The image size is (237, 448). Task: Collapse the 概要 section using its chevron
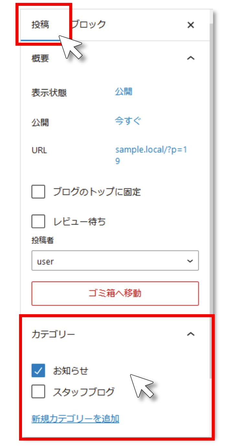point(191,58)
